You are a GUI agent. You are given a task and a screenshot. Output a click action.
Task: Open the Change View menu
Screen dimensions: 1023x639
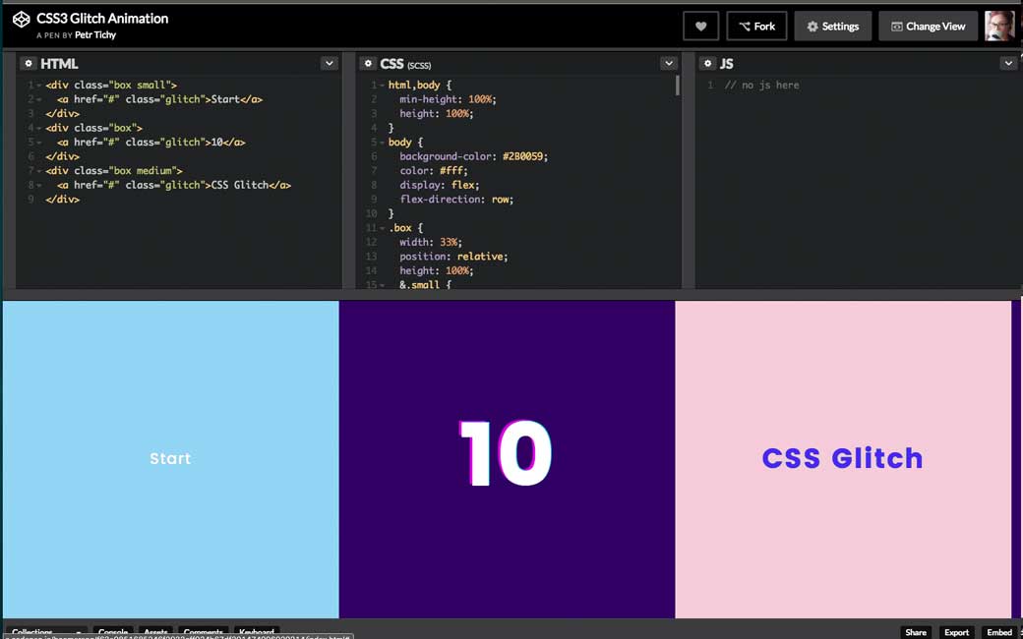click(928, 27)
